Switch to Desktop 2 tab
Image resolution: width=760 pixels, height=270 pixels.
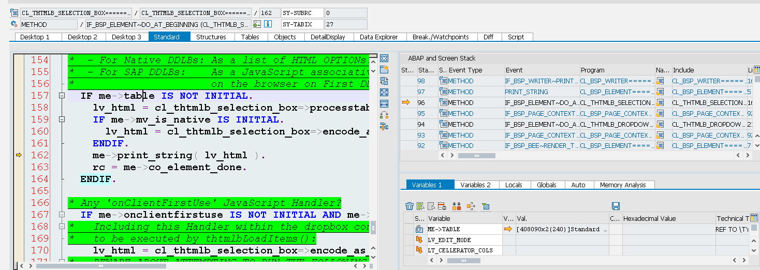click(83, 37)
